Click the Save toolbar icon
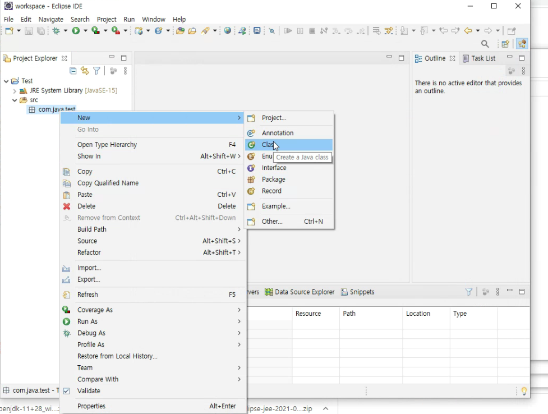The image size is (548, 414). (29, 31)
